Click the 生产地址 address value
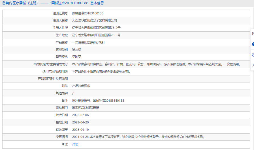 (x=96, y=35)
